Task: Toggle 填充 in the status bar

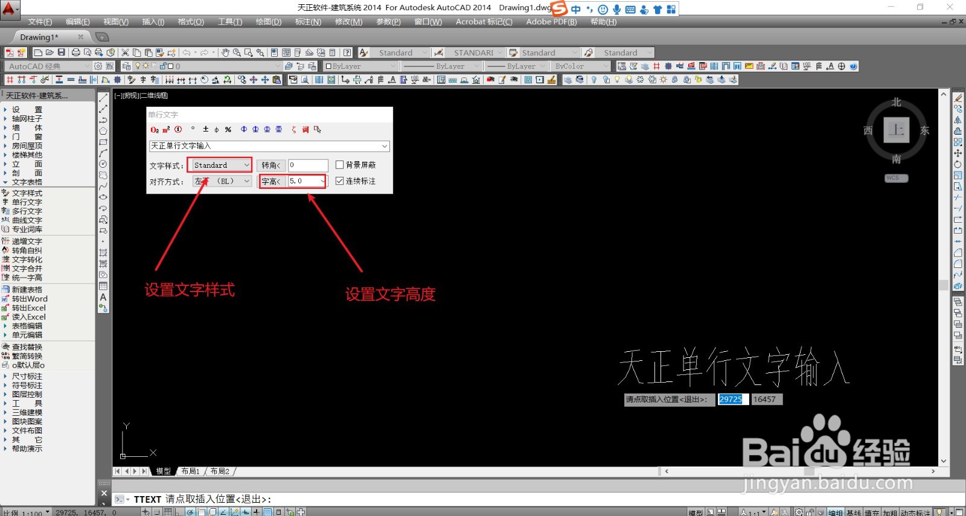Action: [x=872, y=512]
